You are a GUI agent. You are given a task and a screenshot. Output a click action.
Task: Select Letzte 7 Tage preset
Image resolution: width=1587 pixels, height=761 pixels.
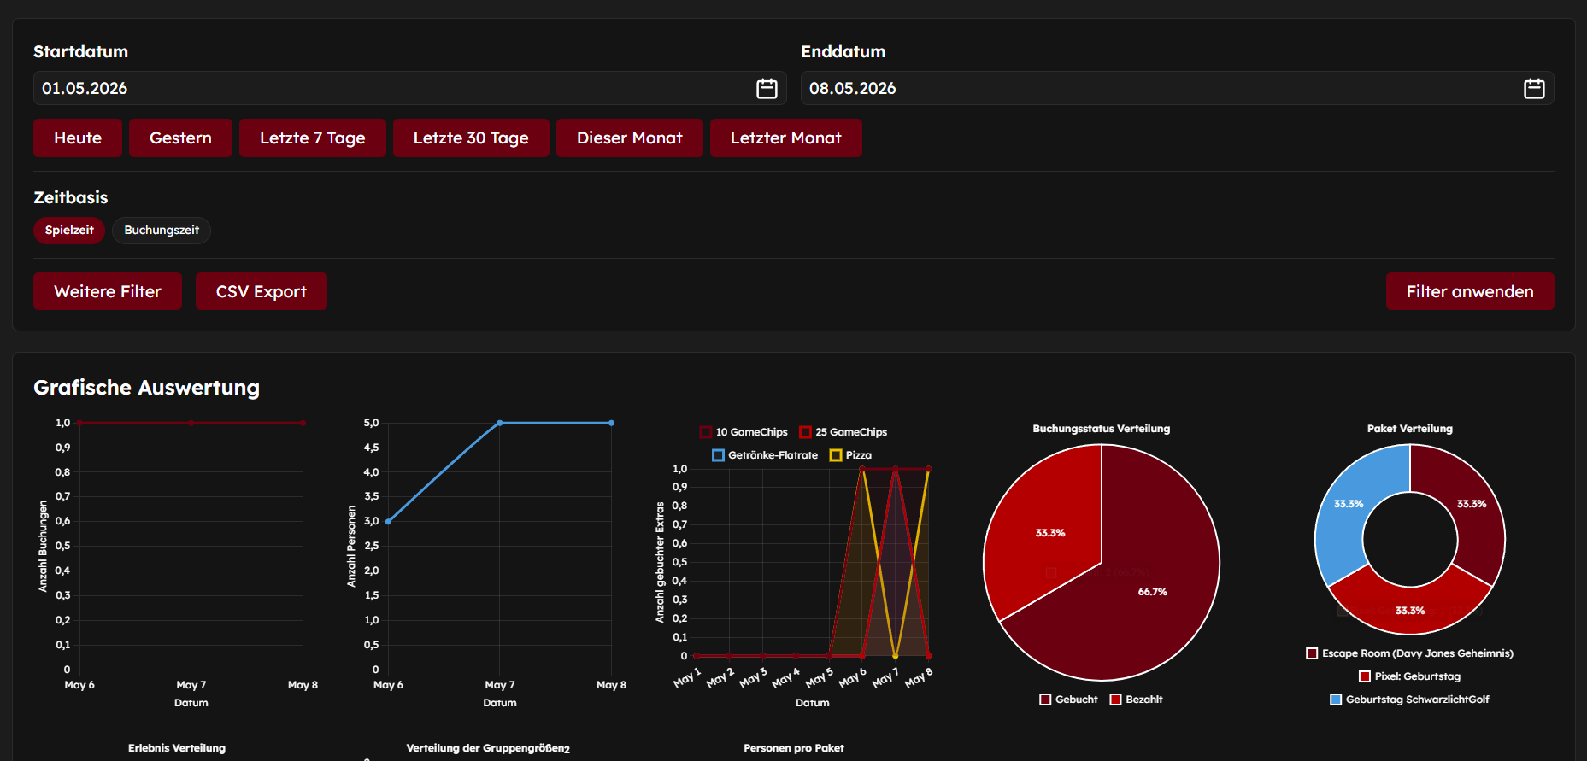pyautogui.click(x=312, y=138)
